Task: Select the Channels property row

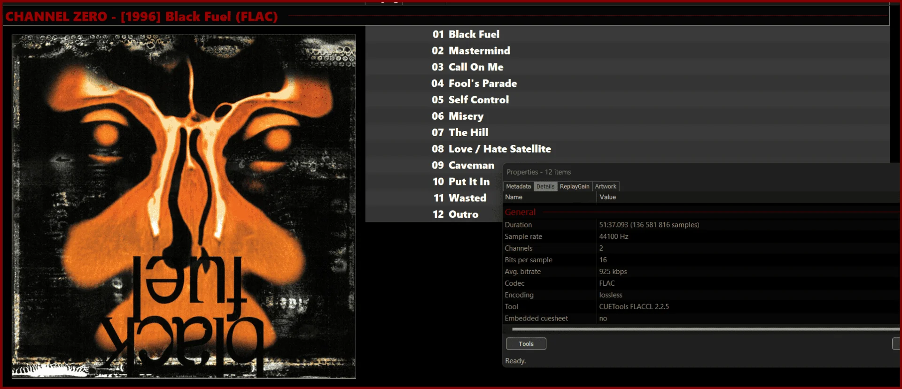Action: [x=702, y=248]
